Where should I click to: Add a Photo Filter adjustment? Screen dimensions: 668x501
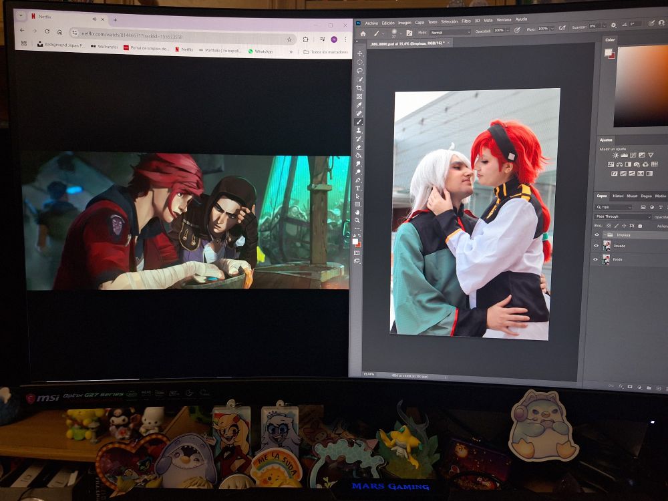[x=637, y=164]
